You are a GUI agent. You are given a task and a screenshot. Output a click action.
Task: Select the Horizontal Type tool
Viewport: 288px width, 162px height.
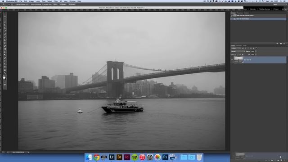pyautogui.click(x=5, y=61)
